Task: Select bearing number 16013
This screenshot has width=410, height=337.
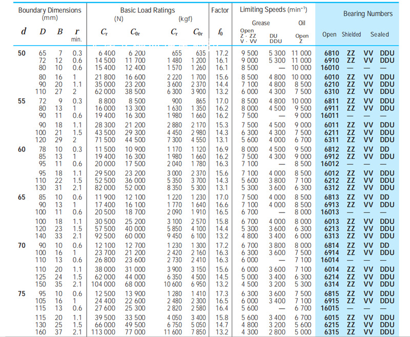Action: pyautogui.click(x=330, y=212)
